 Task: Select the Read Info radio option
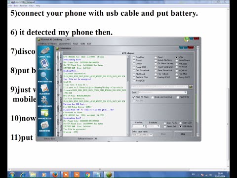(x=134, y=57)
